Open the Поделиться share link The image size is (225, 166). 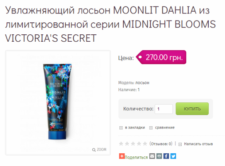point(136,157)
